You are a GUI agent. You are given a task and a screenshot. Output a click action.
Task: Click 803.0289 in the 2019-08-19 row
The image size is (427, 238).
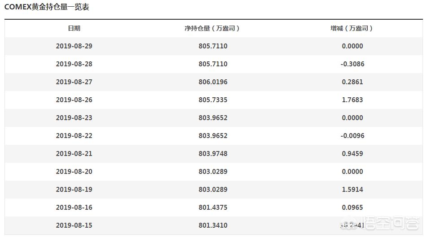tap(213, 189)
